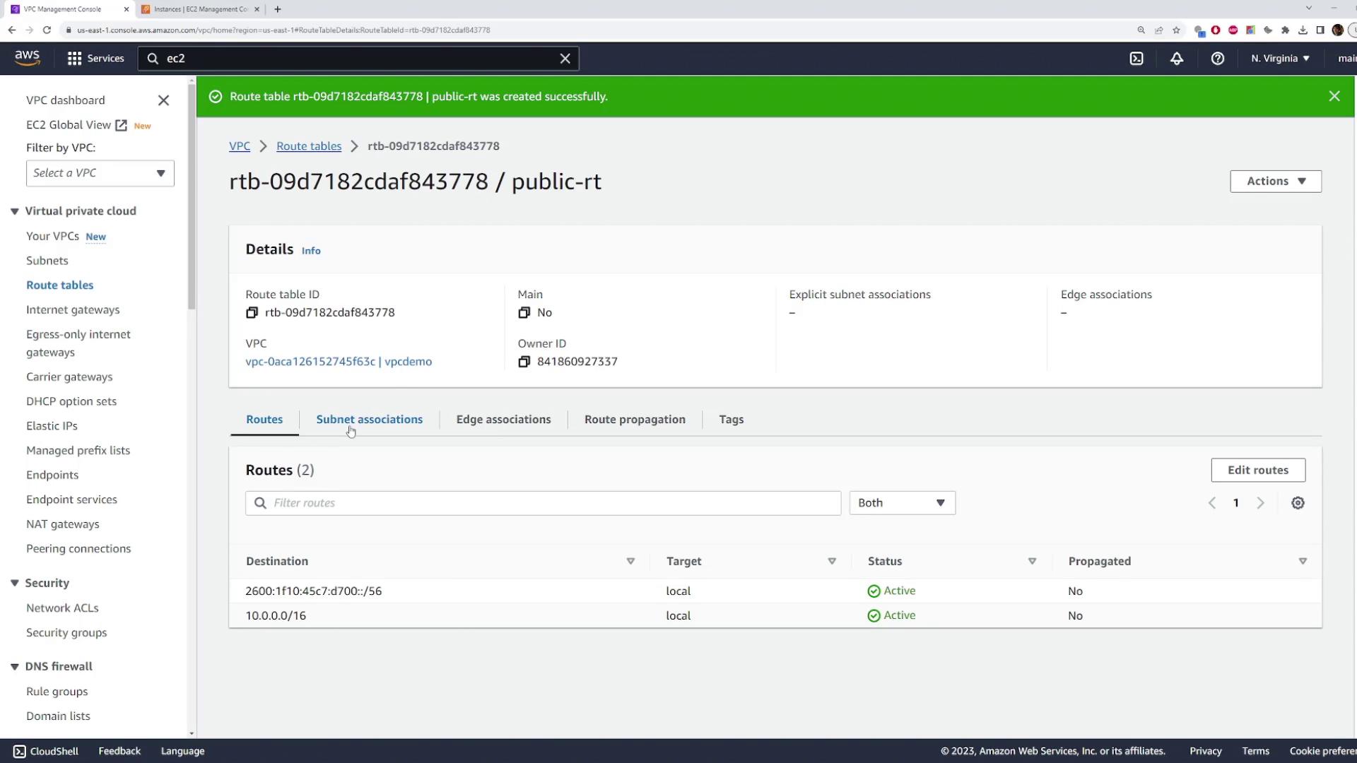This screenshot has width=1357, height=763.
Task: Click into the Filter routes search field
Action: (551, 503)
